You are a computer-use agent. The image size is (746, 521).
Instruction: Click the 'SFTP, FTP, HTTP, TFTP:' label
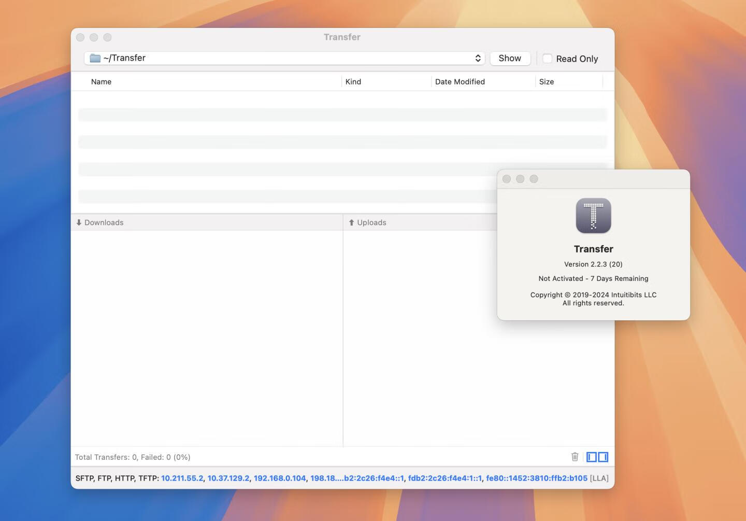tap(117, 478)
